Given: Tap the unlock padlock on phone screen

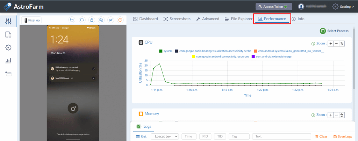Looking at the screenshot, I should coord(73,109).
